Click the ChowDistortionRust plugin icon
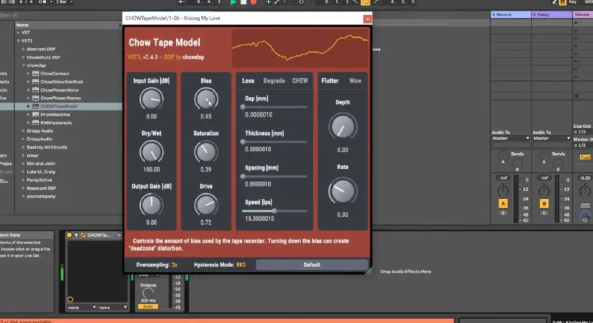The height and width of the screenshot is (323, 593). click(36, 81)
